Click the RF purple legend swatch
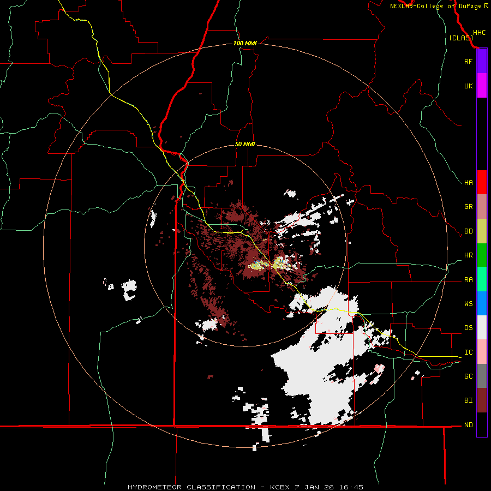491x491 pixels. [x=482, y=61]
